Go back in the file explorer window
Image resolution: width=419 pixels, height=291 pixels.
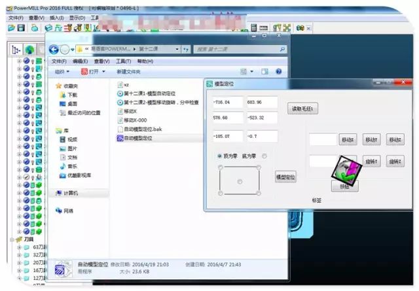coord(54,50)
